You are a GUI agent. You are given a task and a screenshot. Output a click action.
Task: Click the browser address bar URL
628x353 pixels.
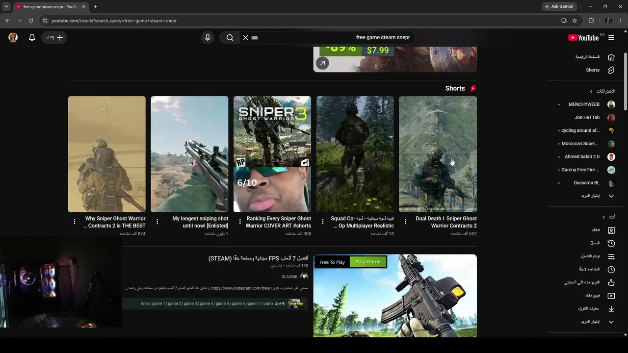(114, 21)
